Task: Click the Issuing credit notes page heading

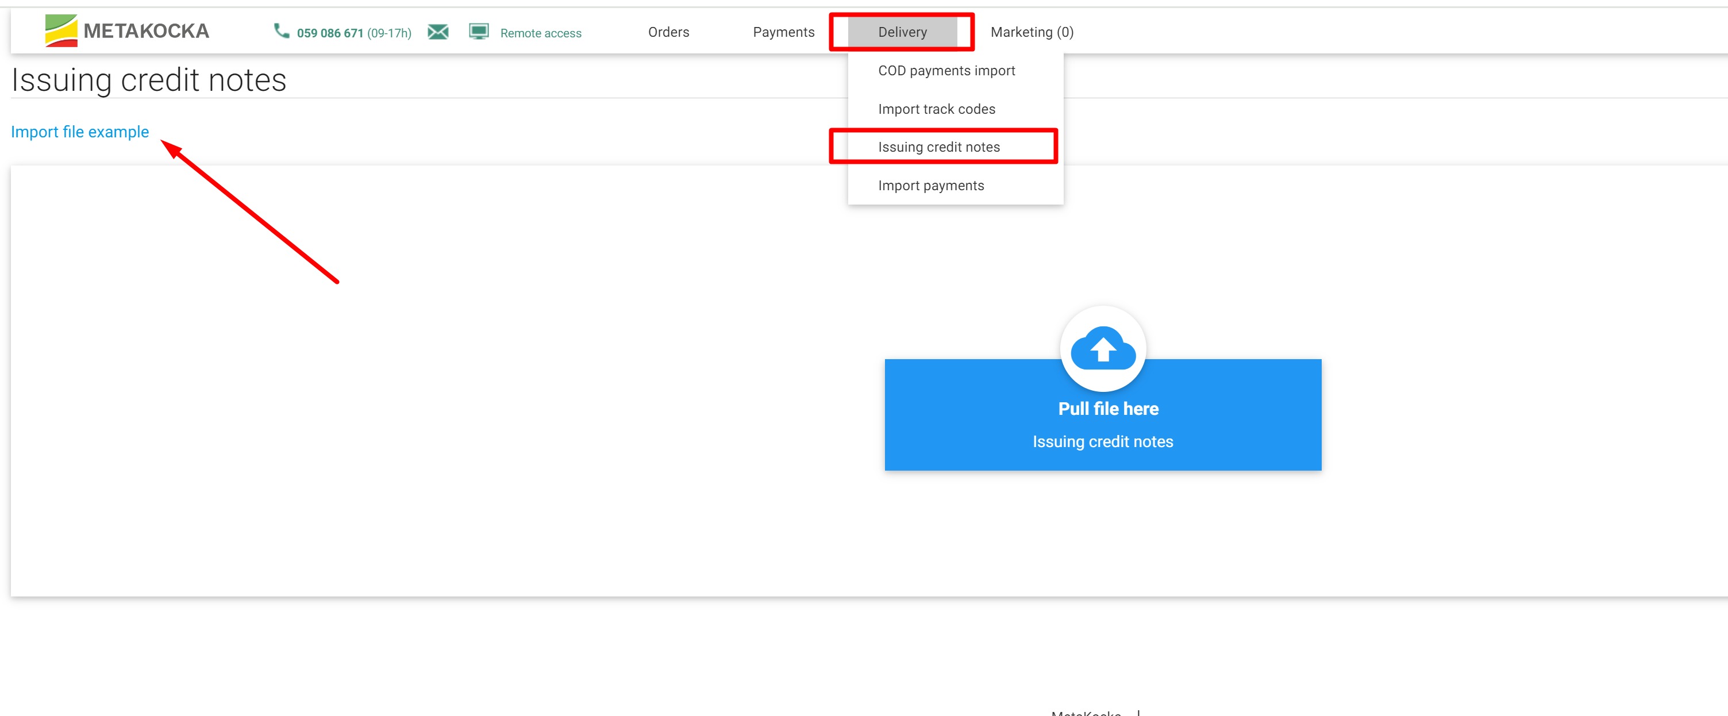Action: tap(149, 80)
